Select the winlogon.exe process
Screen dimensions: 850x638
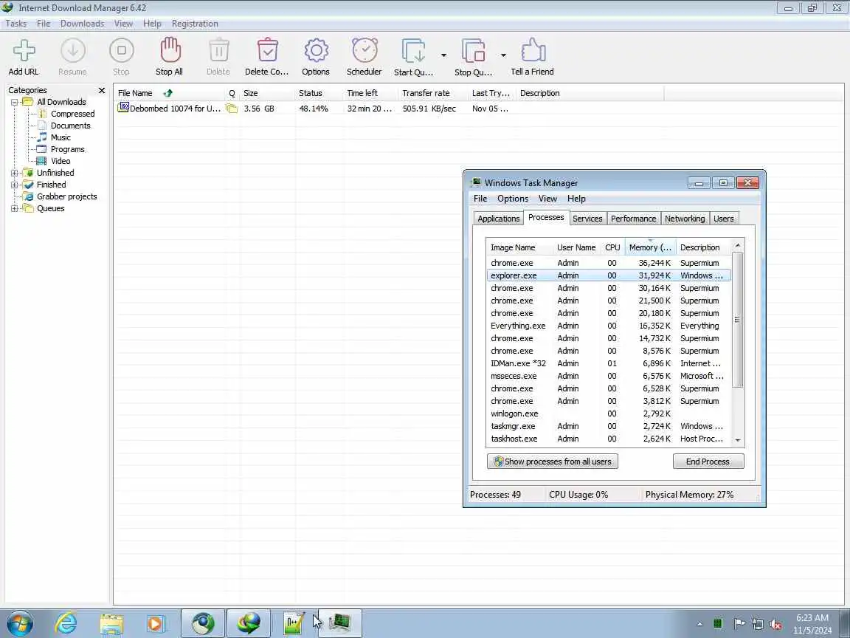(609, 414)
